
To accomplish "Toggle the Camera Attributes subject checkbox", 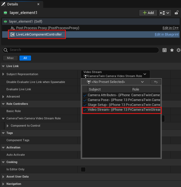I will 85,95.
